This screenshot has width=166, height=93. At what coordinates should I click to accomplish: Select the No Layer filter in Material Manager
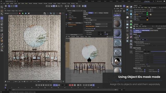coord(117,16)
